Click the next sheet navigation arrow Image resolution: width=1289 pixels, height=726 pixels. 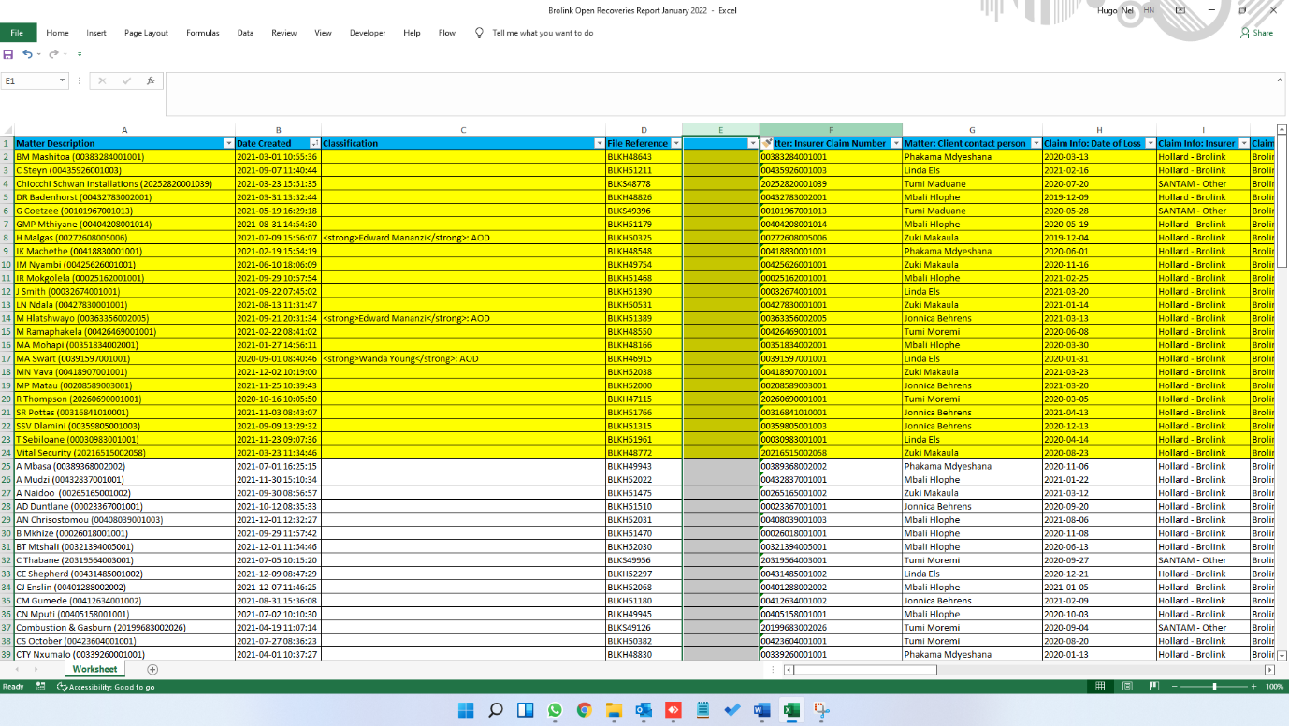tap(36, 670)
